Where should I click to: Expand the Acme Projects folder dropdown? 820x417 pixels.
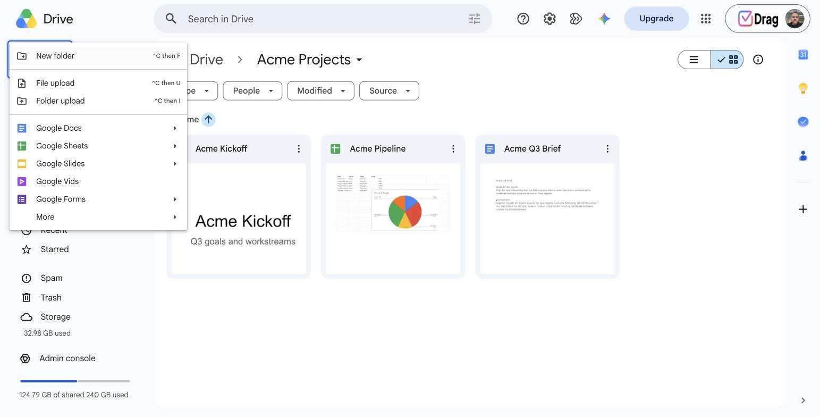click(359, 60)
